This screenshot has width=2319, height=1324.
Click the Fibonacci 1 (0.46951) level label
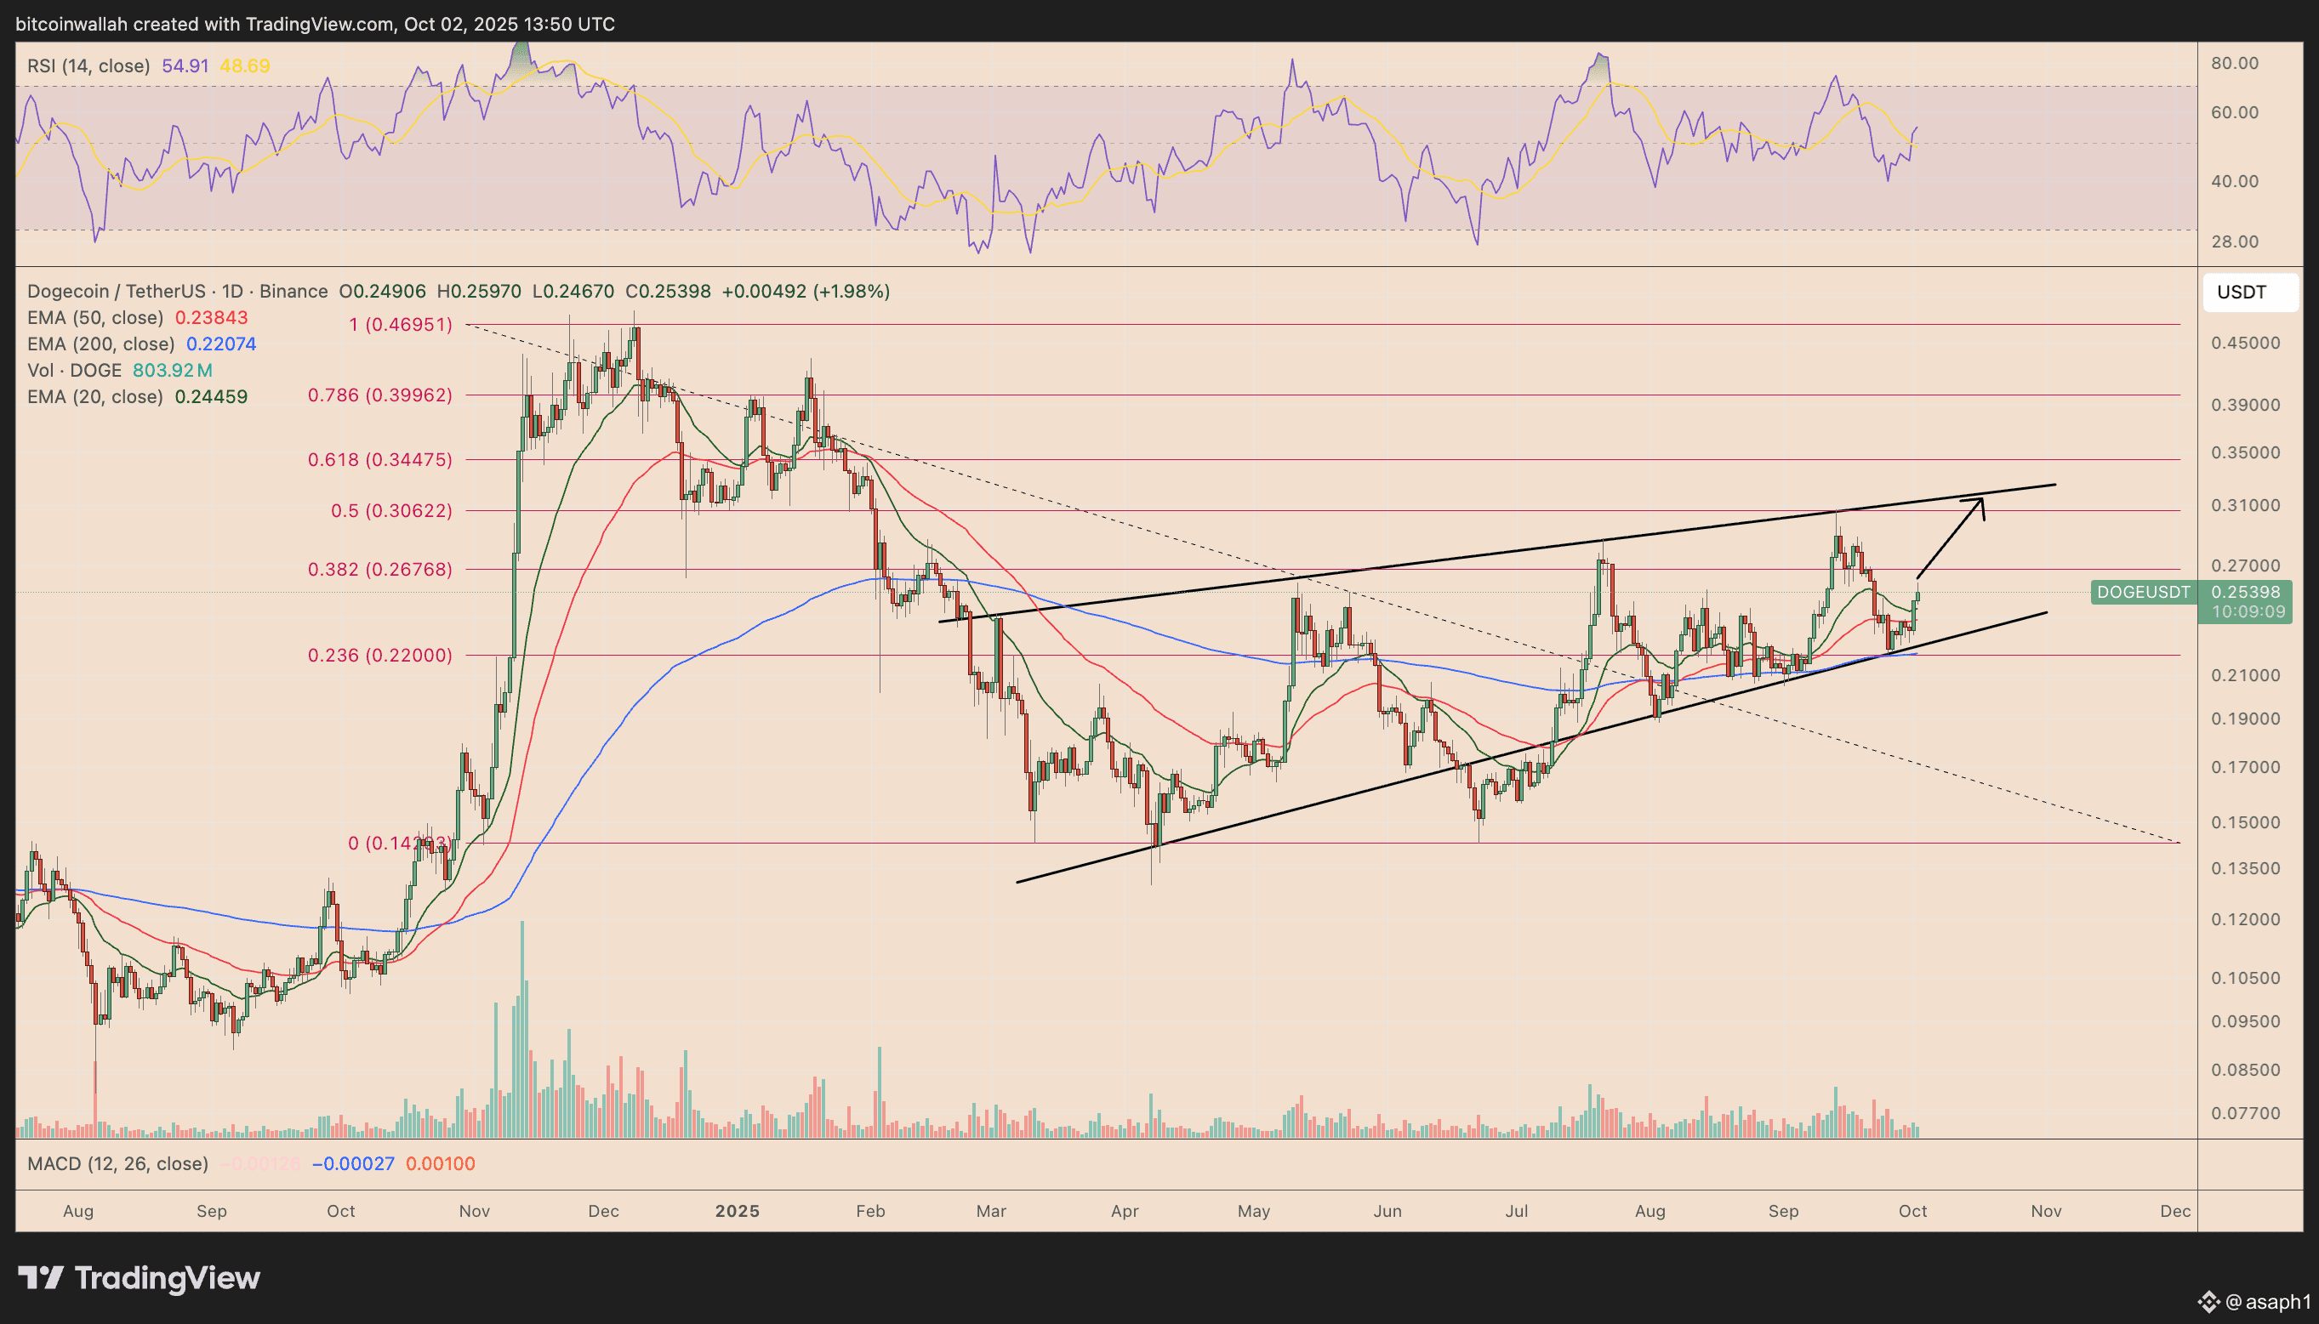point(400,325)
